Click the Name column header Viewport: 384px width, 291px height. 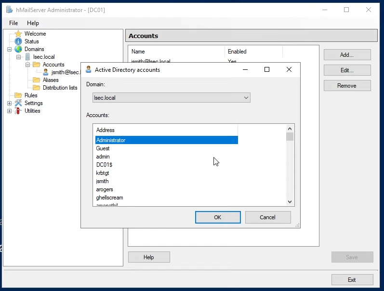point(177,52)
